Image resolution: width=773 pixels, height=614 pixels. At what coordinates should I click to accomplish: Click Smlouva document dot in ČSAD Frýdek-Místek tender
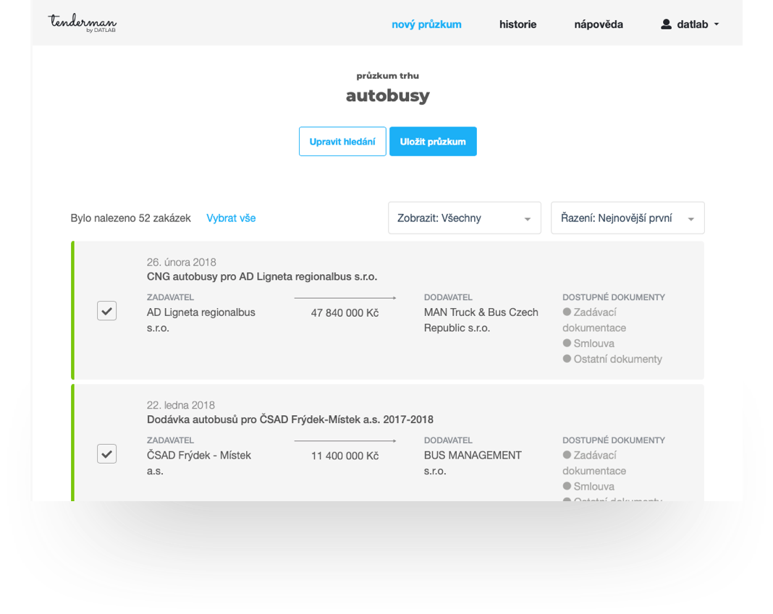(x=567, y=486)
